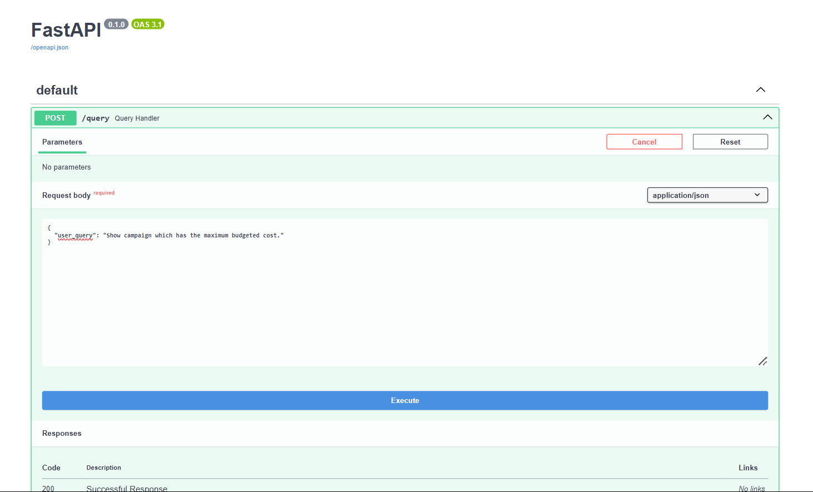The width and height of the screenshot is (813, 492).
Task: Click the Responses heading
Action: 62,433
